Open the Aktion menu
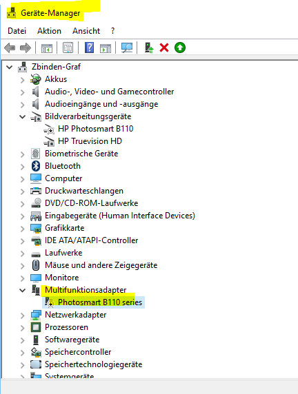Image resolution: width=298 pixels, height=394 pixels. (x=50, y=31)
